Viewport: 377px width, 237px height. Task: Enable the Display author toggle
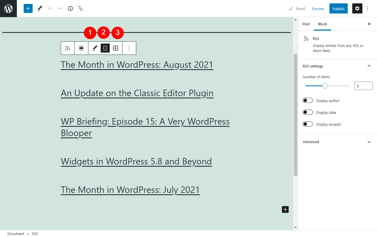pos(308,100)
